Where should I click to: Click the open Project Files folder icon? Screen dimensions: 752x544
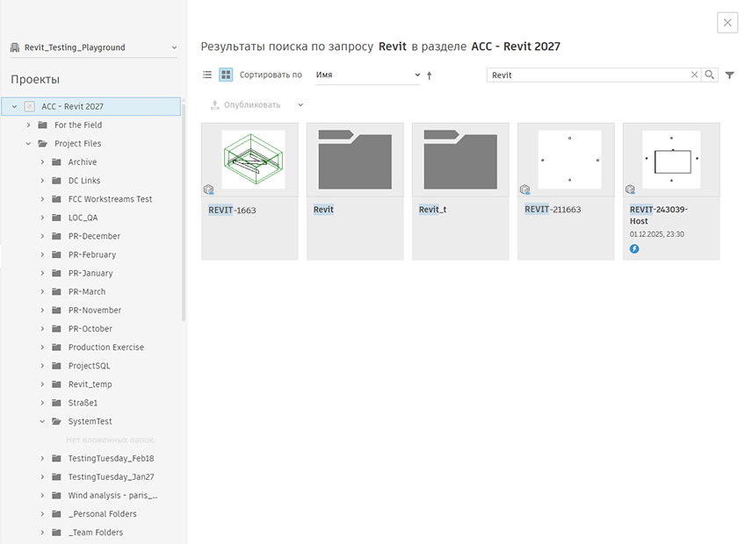coord(43,144)
